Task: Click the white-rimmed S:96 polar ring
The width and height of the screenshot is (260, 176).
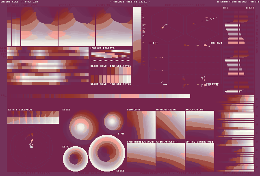Action: pyautogui.click(x=76, y=158)
